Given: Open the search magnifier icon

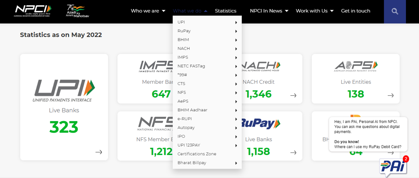Looking at the screenshot, I should pyautogui.click(x=395, y=11).
